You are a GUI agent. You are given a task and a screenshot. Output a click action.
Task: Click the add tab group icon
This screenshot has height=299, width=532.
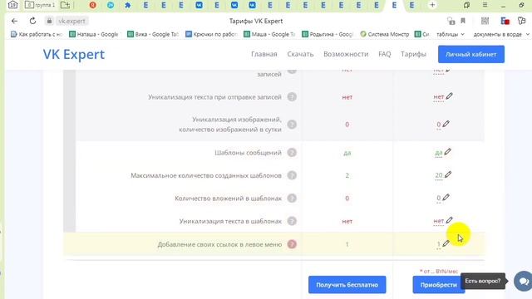click(65, 5)
